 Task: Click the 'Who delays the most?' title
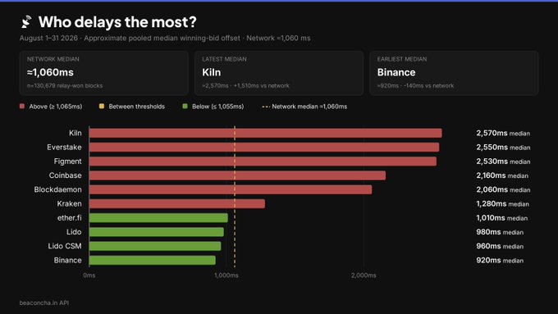[117, 22]
